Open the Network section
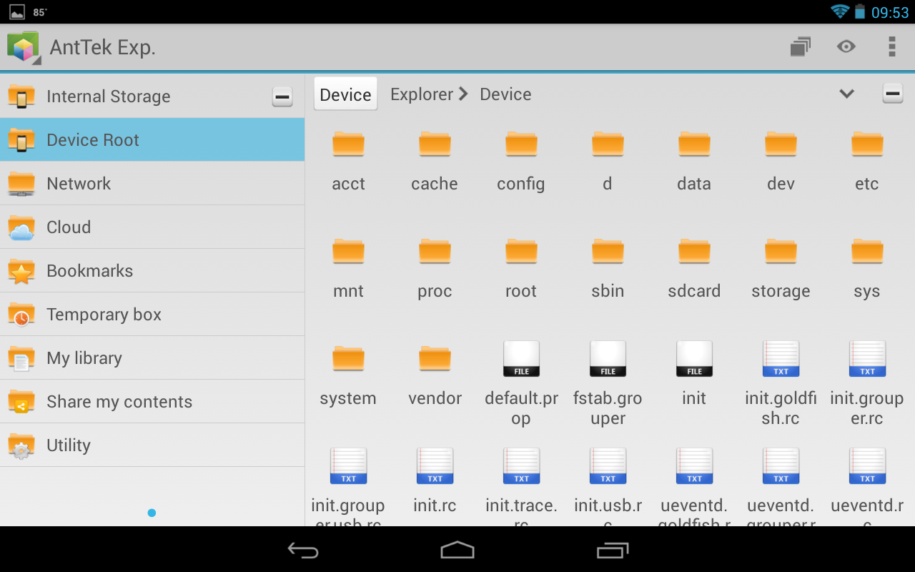 point(79,183)
